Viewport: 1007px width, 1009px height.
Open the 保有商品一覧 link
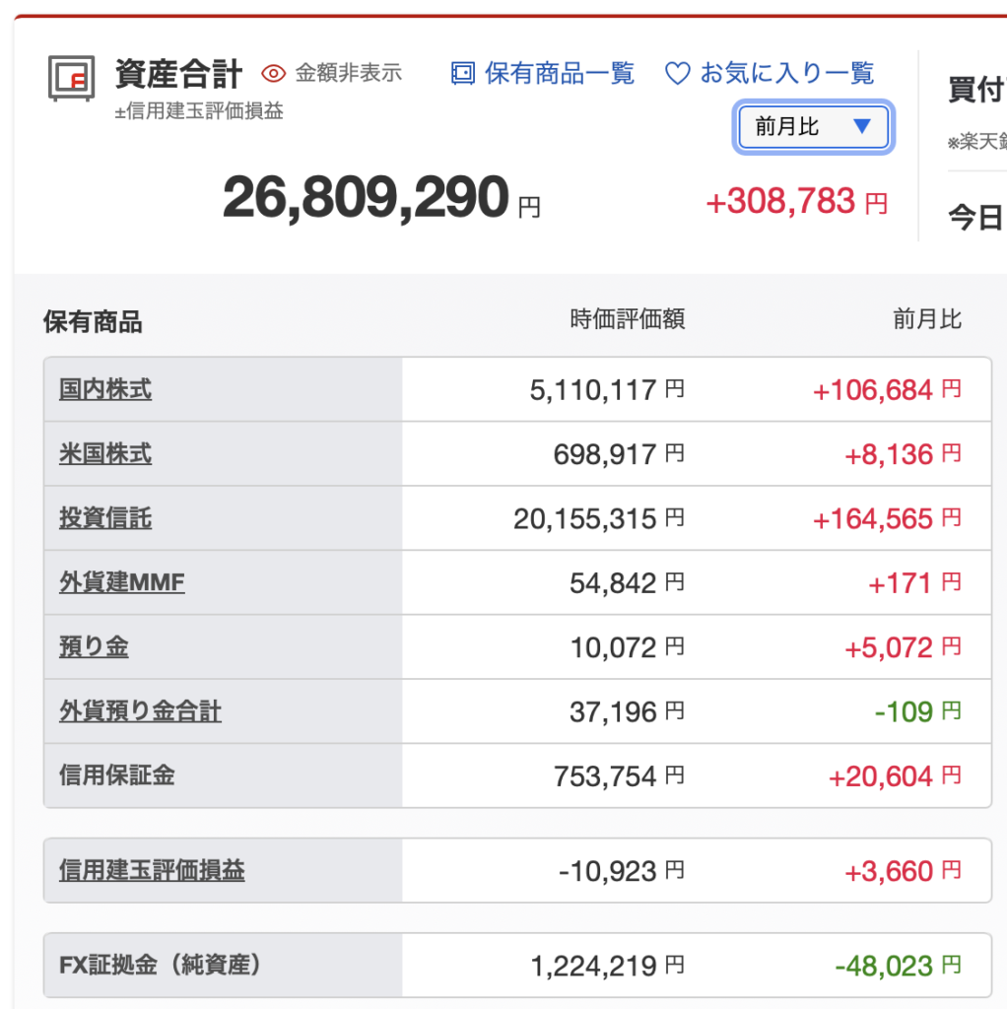coord(559,73)
